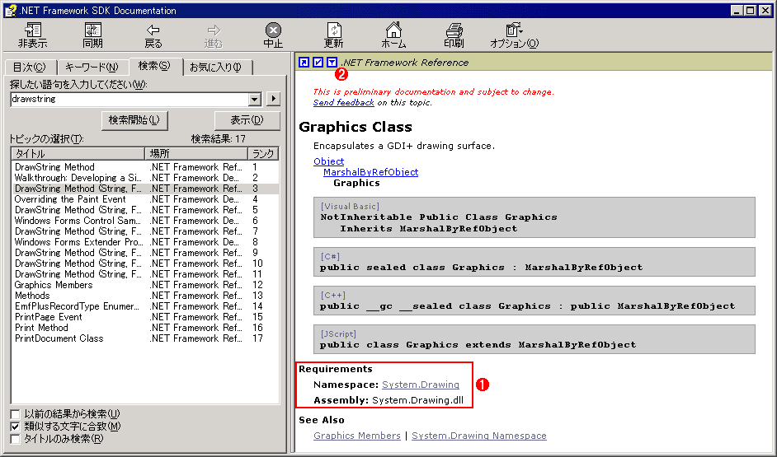Image resolution: width=777 pixels, height=457 pixels.
Task: Click the search operators arrow button
Action: [273, 99]
